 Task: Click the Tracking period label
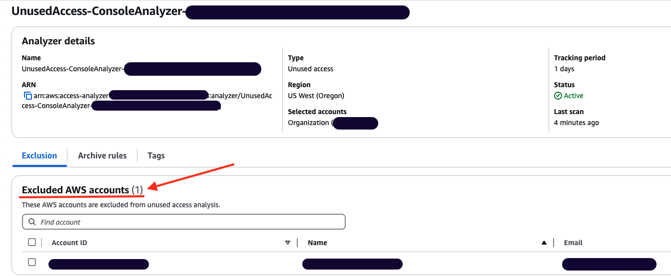click(580, 58)
